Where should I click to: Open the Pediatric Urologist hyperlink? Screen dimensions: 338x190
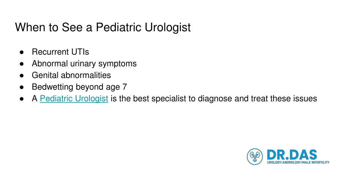74,98
